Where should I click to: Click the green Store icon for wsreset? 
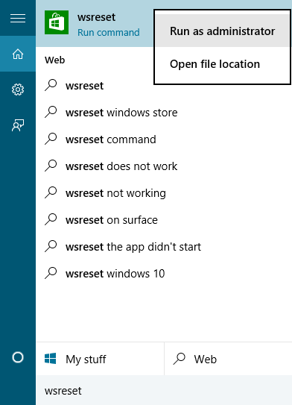coord(57,22)
